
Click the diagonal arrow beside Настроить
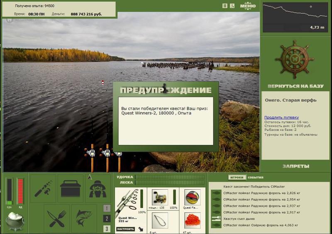(x=141, y=229)
